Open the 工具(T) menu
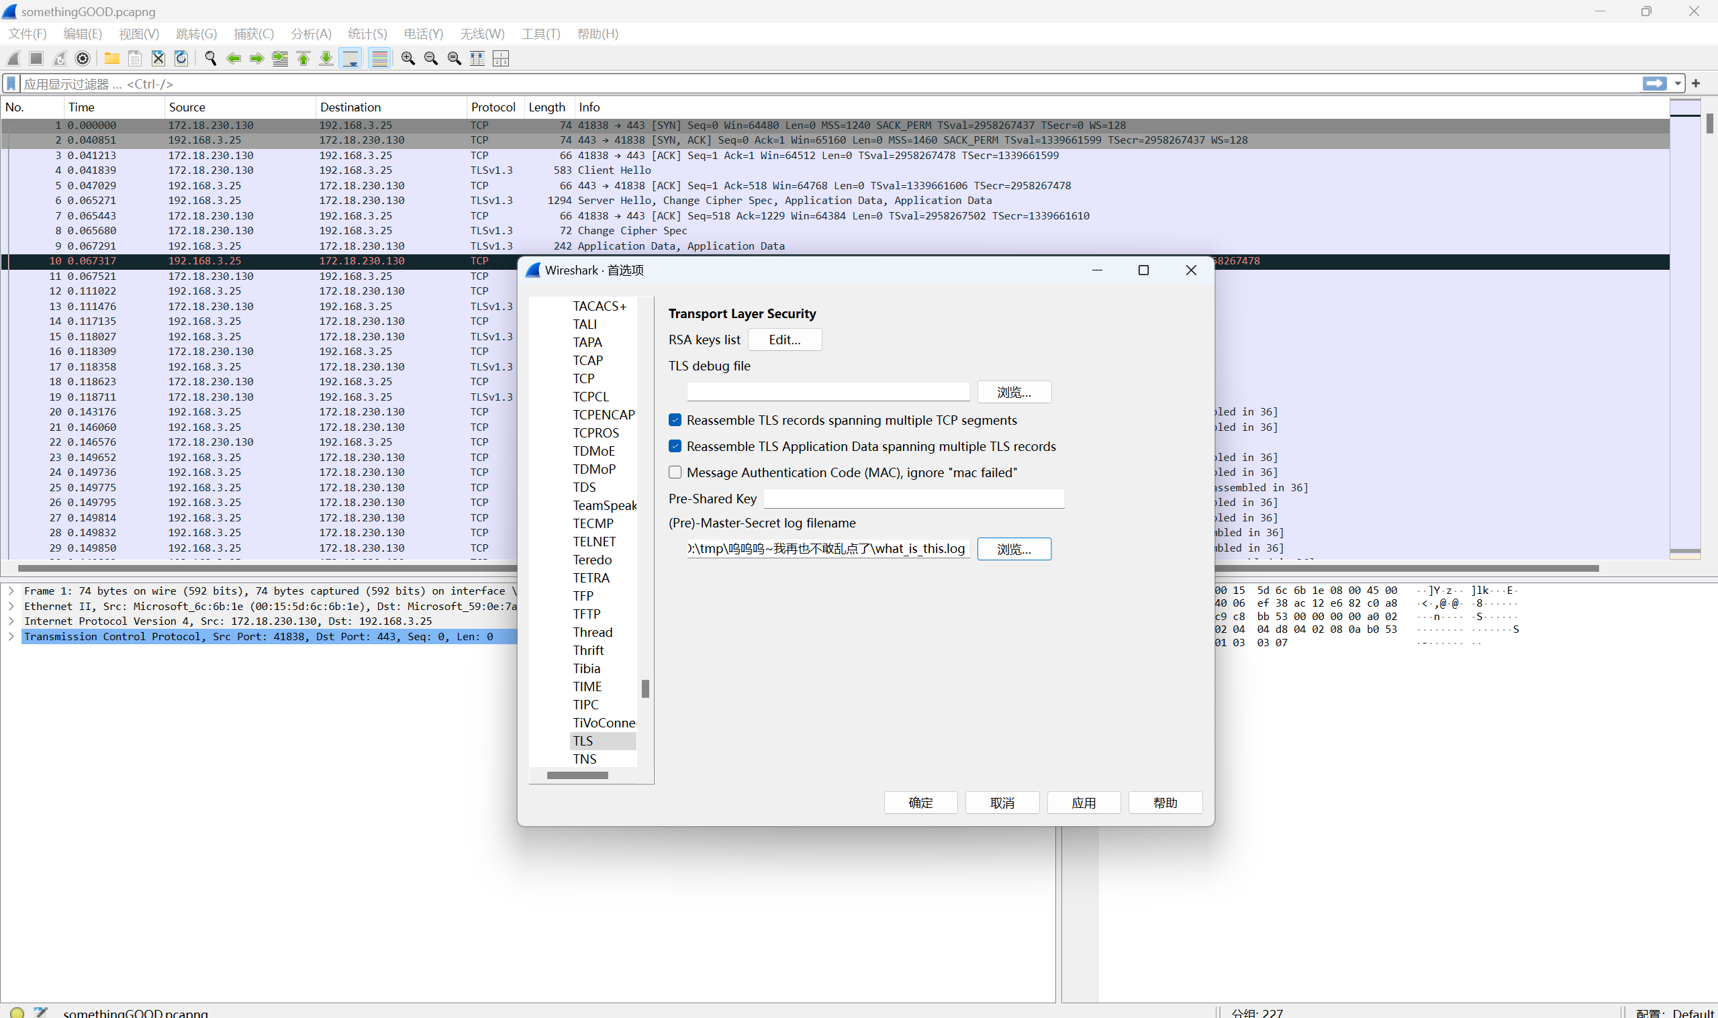Viewport: 1718px width, 1018px height. (x=540, y=34)
